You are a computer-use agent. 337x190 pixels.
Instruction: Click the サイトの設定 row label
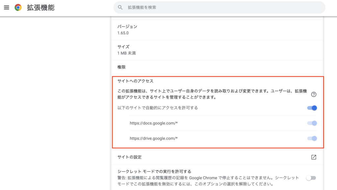[129, 157]
